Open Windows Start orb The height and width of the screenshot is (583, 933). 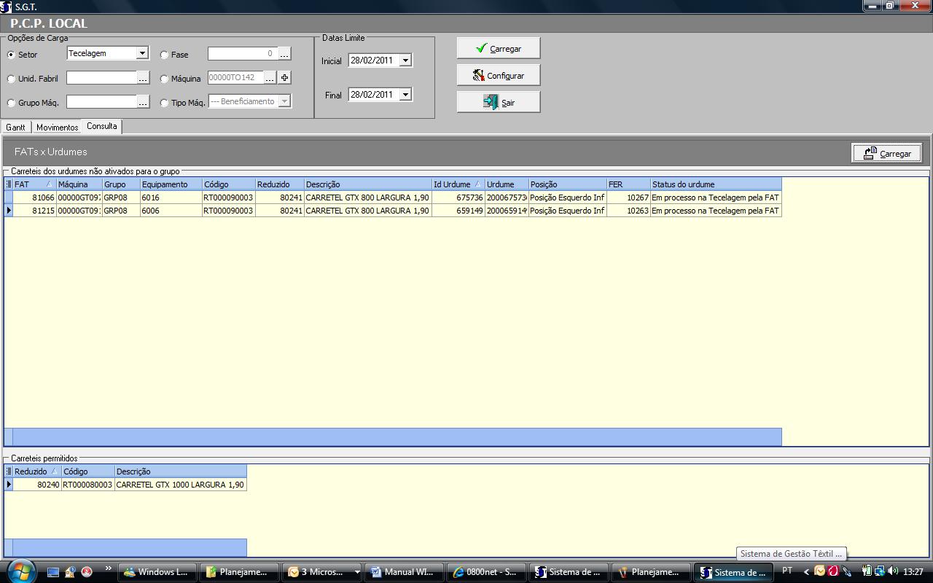(20, 571)
